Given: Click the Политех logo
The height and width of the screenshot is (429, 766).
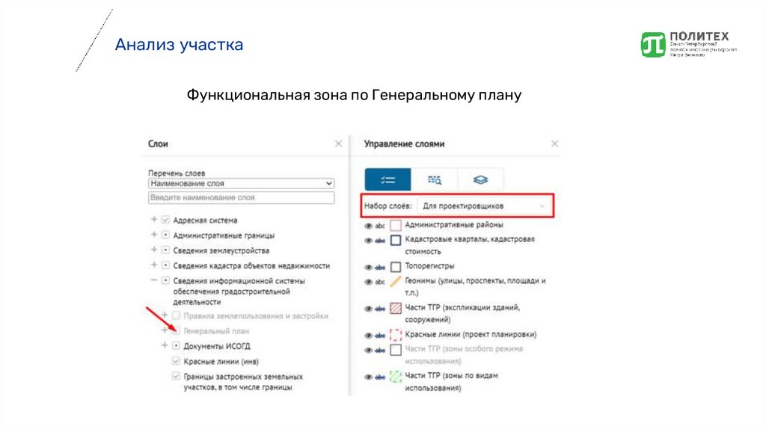Looking at the screenshot, I should (x=689, y=44).
